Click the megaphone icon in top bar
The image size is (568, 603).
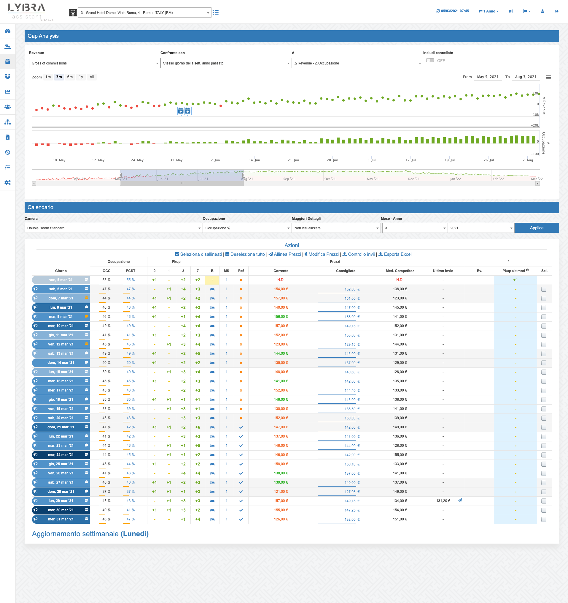511,11
